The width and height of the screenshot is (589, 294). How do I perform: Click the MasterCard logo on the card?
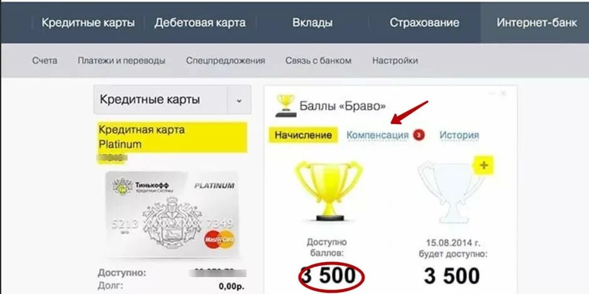click(219, 239)
